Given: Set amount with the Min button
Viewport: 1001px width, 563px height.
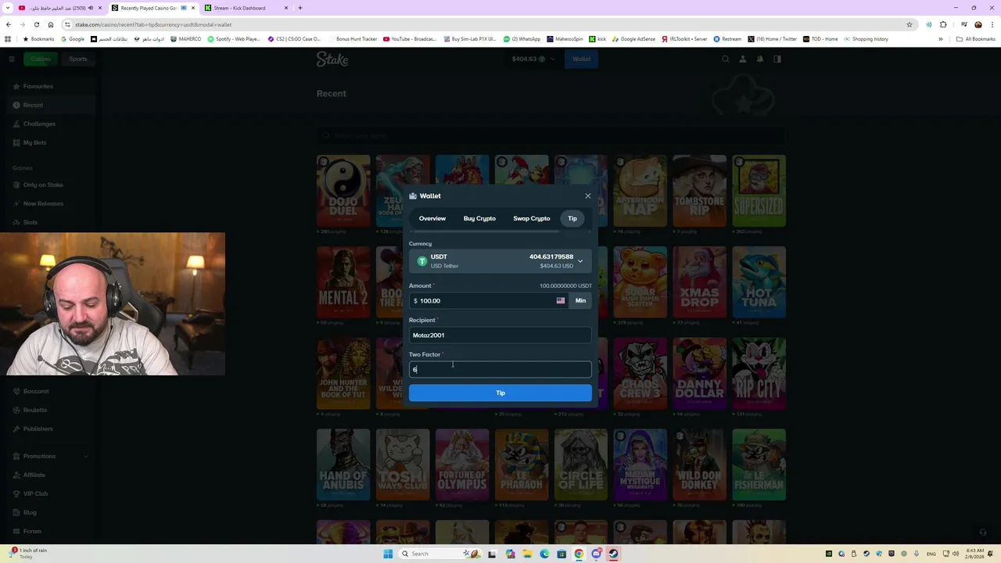Looking at the screenshot, I should (580, 300).
